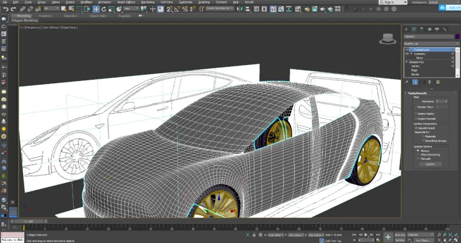Screen dimensions: 461x243
Task: Click the purple object color swatch
Action: (457, 36)
